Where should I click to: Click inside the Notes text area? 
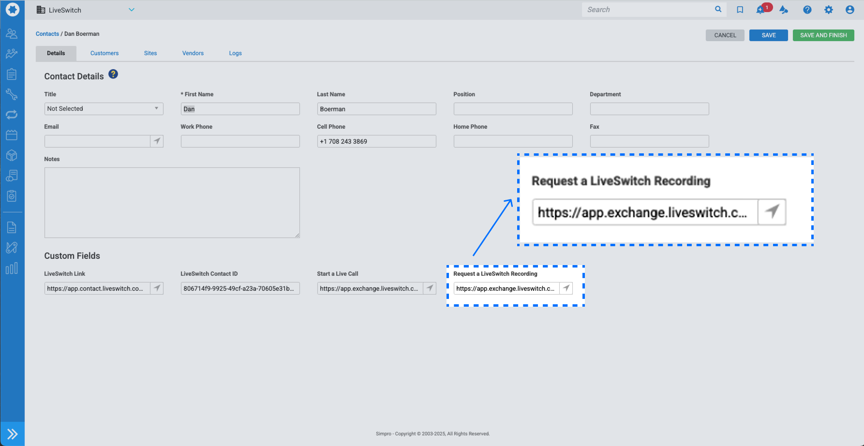172,203
